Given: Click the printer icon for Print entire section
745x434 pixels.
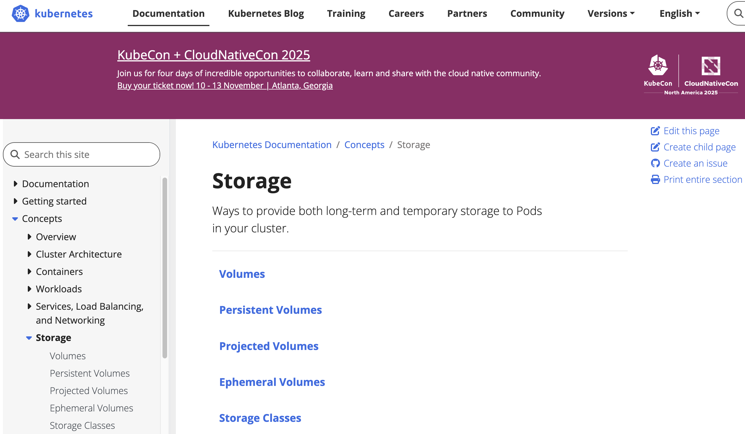Looking at the screenshot, I should [655, 179].
